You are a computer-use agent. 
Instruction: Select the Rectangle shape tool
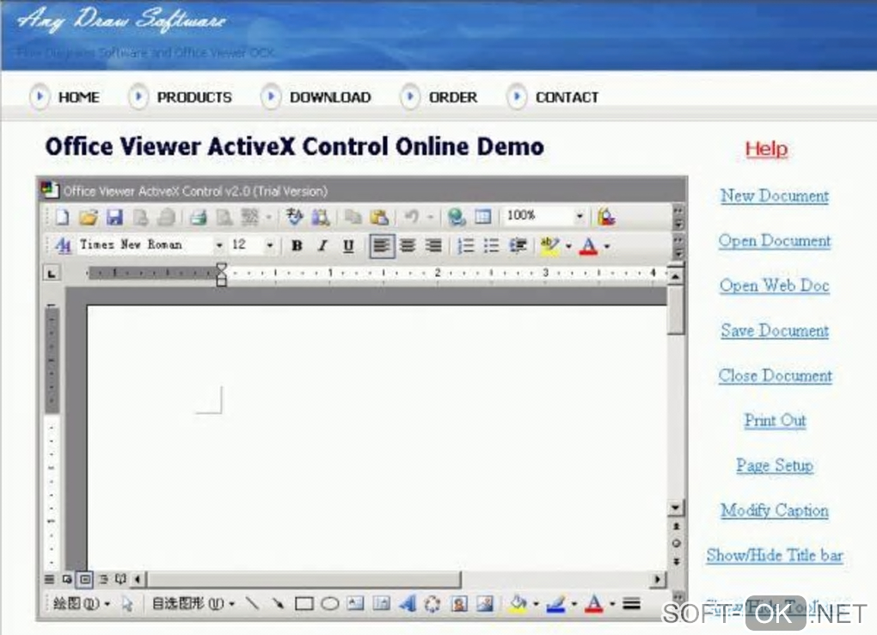point(304,604)
